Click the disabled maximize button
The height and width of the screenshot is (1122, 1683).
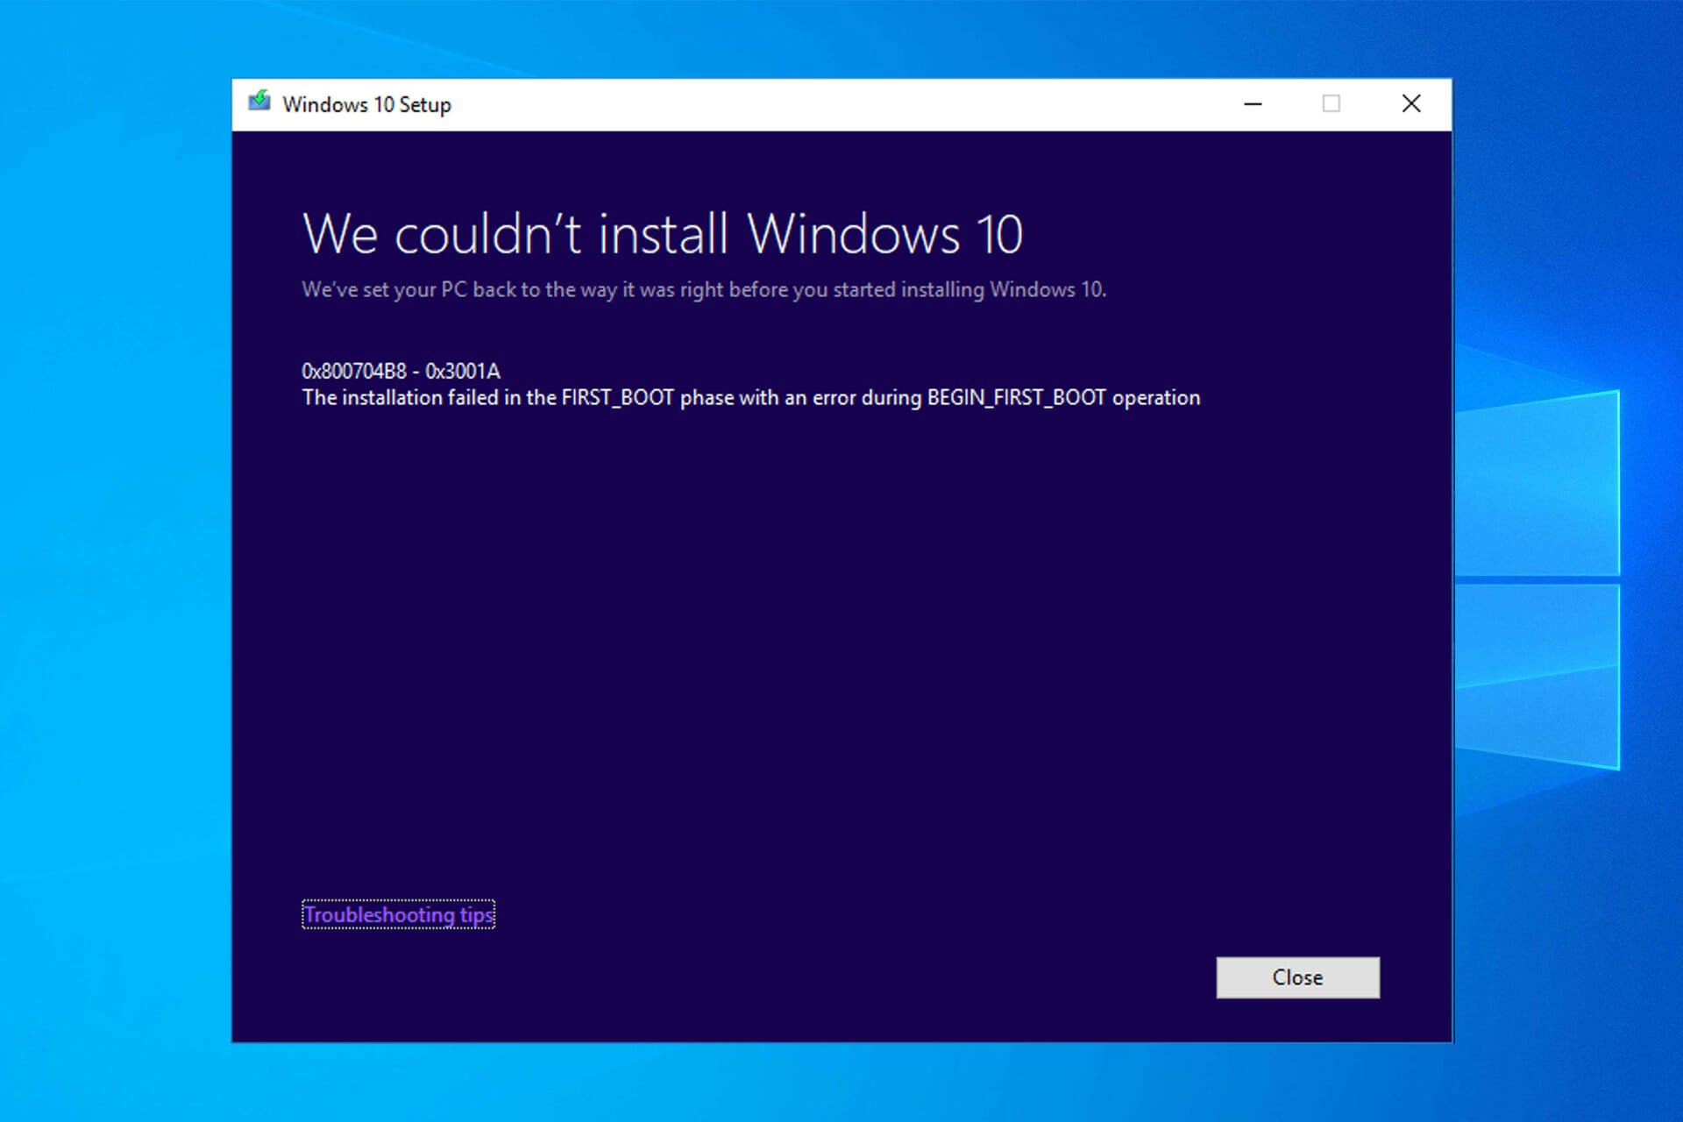point(1331,103)
